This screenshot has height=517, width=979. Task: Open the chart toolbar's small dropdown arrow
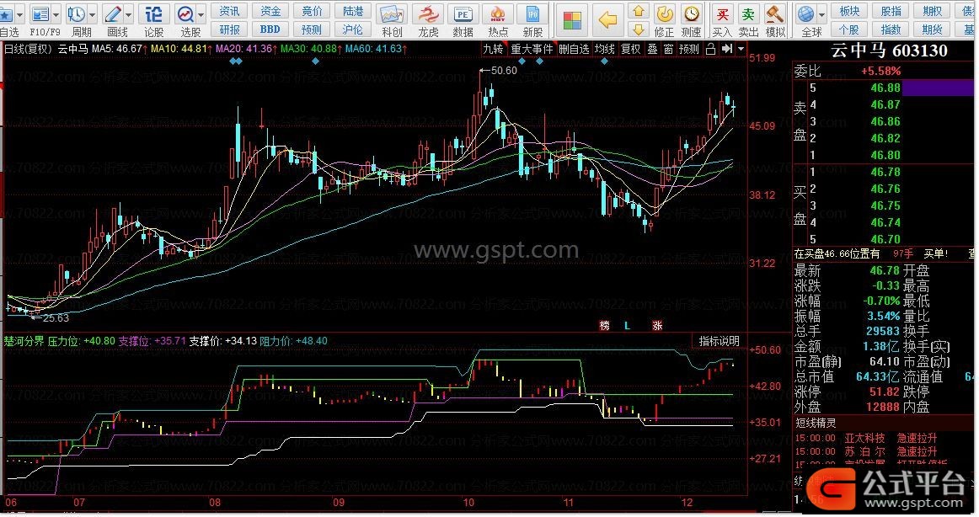point(740,49)
